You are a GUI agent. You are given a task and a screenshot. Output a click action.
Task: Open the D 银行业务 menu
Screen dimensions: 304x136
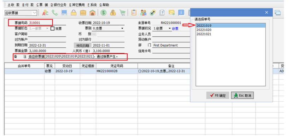pos(58,5)
